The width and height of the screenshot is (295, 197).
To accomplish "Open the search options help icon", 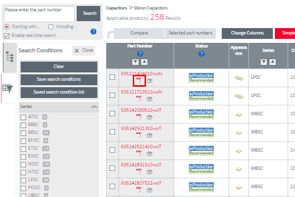I will [x=93, y=32].
